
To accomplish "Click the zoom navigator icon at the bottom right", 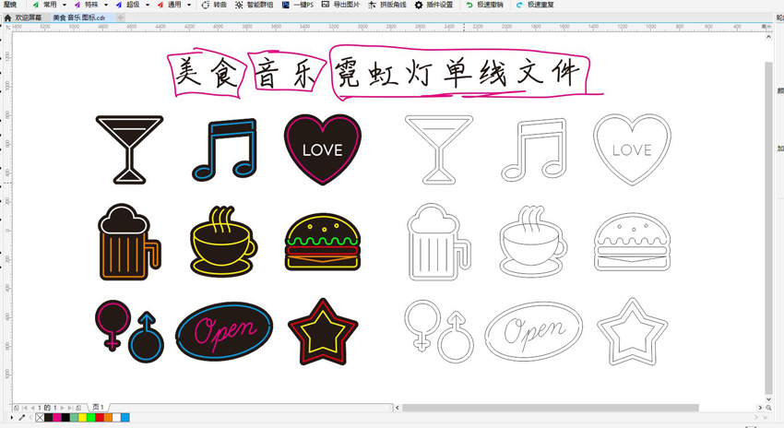I will [x=768, y=408].
